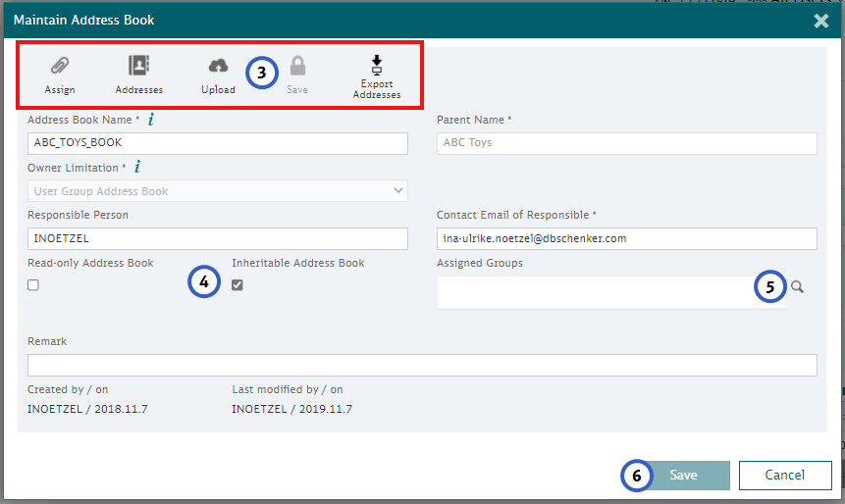This screenshot has width=845, height=504.
Task: Click the 'INOETZEL / 2019.11.7' modified text
Action: (x=292, y=409)
